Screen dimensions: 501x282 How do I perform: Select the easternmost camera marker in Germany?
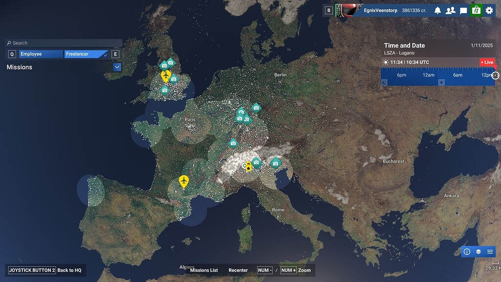point(256,108)
